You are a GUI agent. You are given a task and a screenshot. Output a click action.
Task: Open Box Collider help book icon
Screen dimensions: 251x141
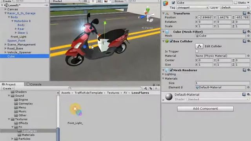pos(244,41)
